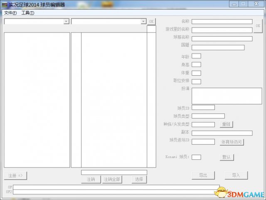The height and width of the screenshot is (200, 266).
Task: Focus the 球服名称 text field
Action: click(x=222, y=39)
